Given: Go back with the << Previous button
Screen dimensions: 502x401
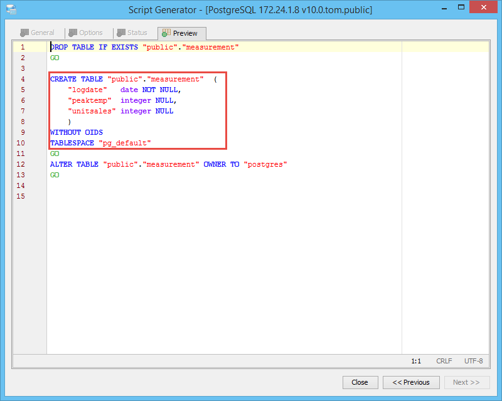Looking at the screenshot, I should (411, 382).
